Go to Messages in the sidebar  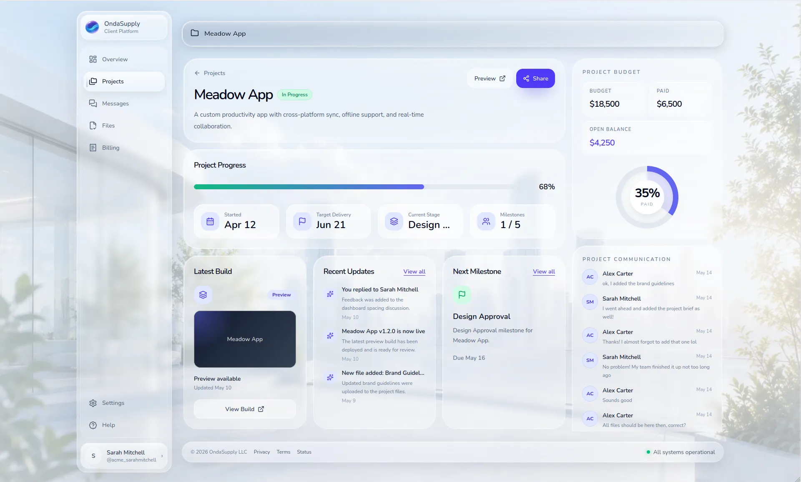125,103
